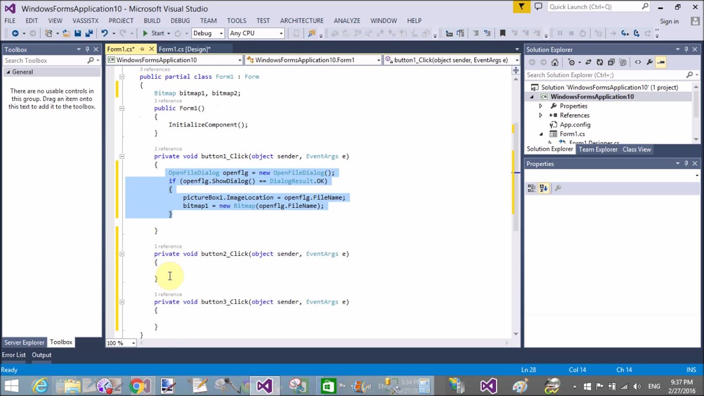The height and width of the screenshot is (396, 704).
Task: Open the Error List tab
Action: point(14,355)
